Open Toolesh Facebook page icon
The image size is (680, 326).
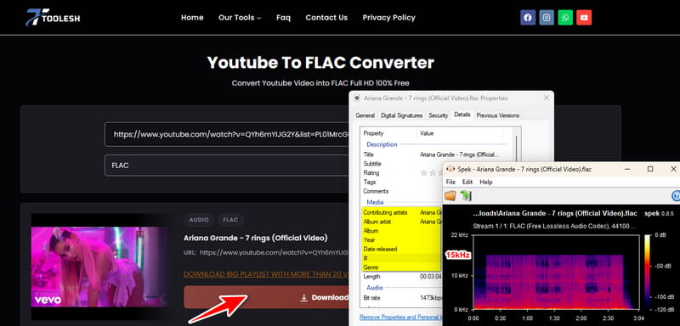point(528,18)
